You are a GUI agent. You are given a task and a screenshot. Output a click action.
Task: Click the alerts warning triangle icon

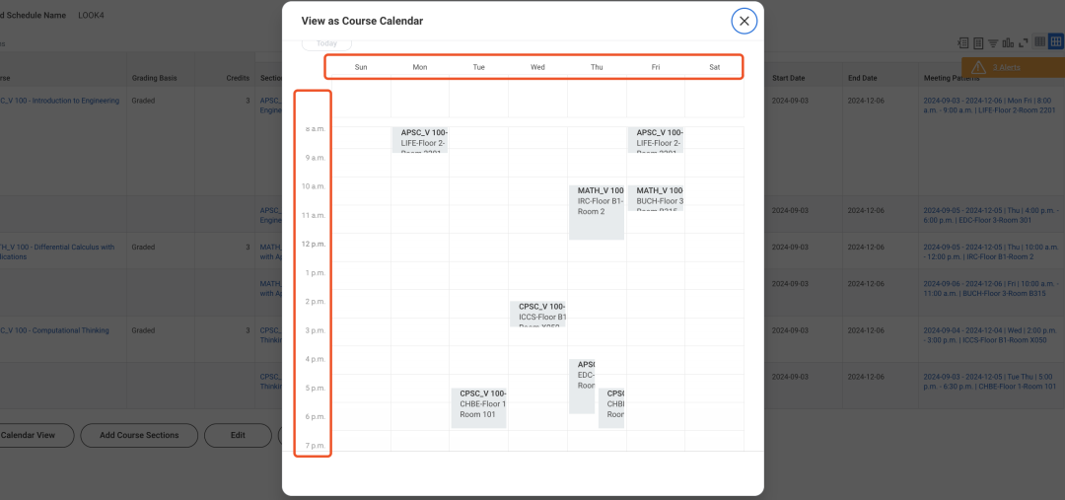pos(979,67)
